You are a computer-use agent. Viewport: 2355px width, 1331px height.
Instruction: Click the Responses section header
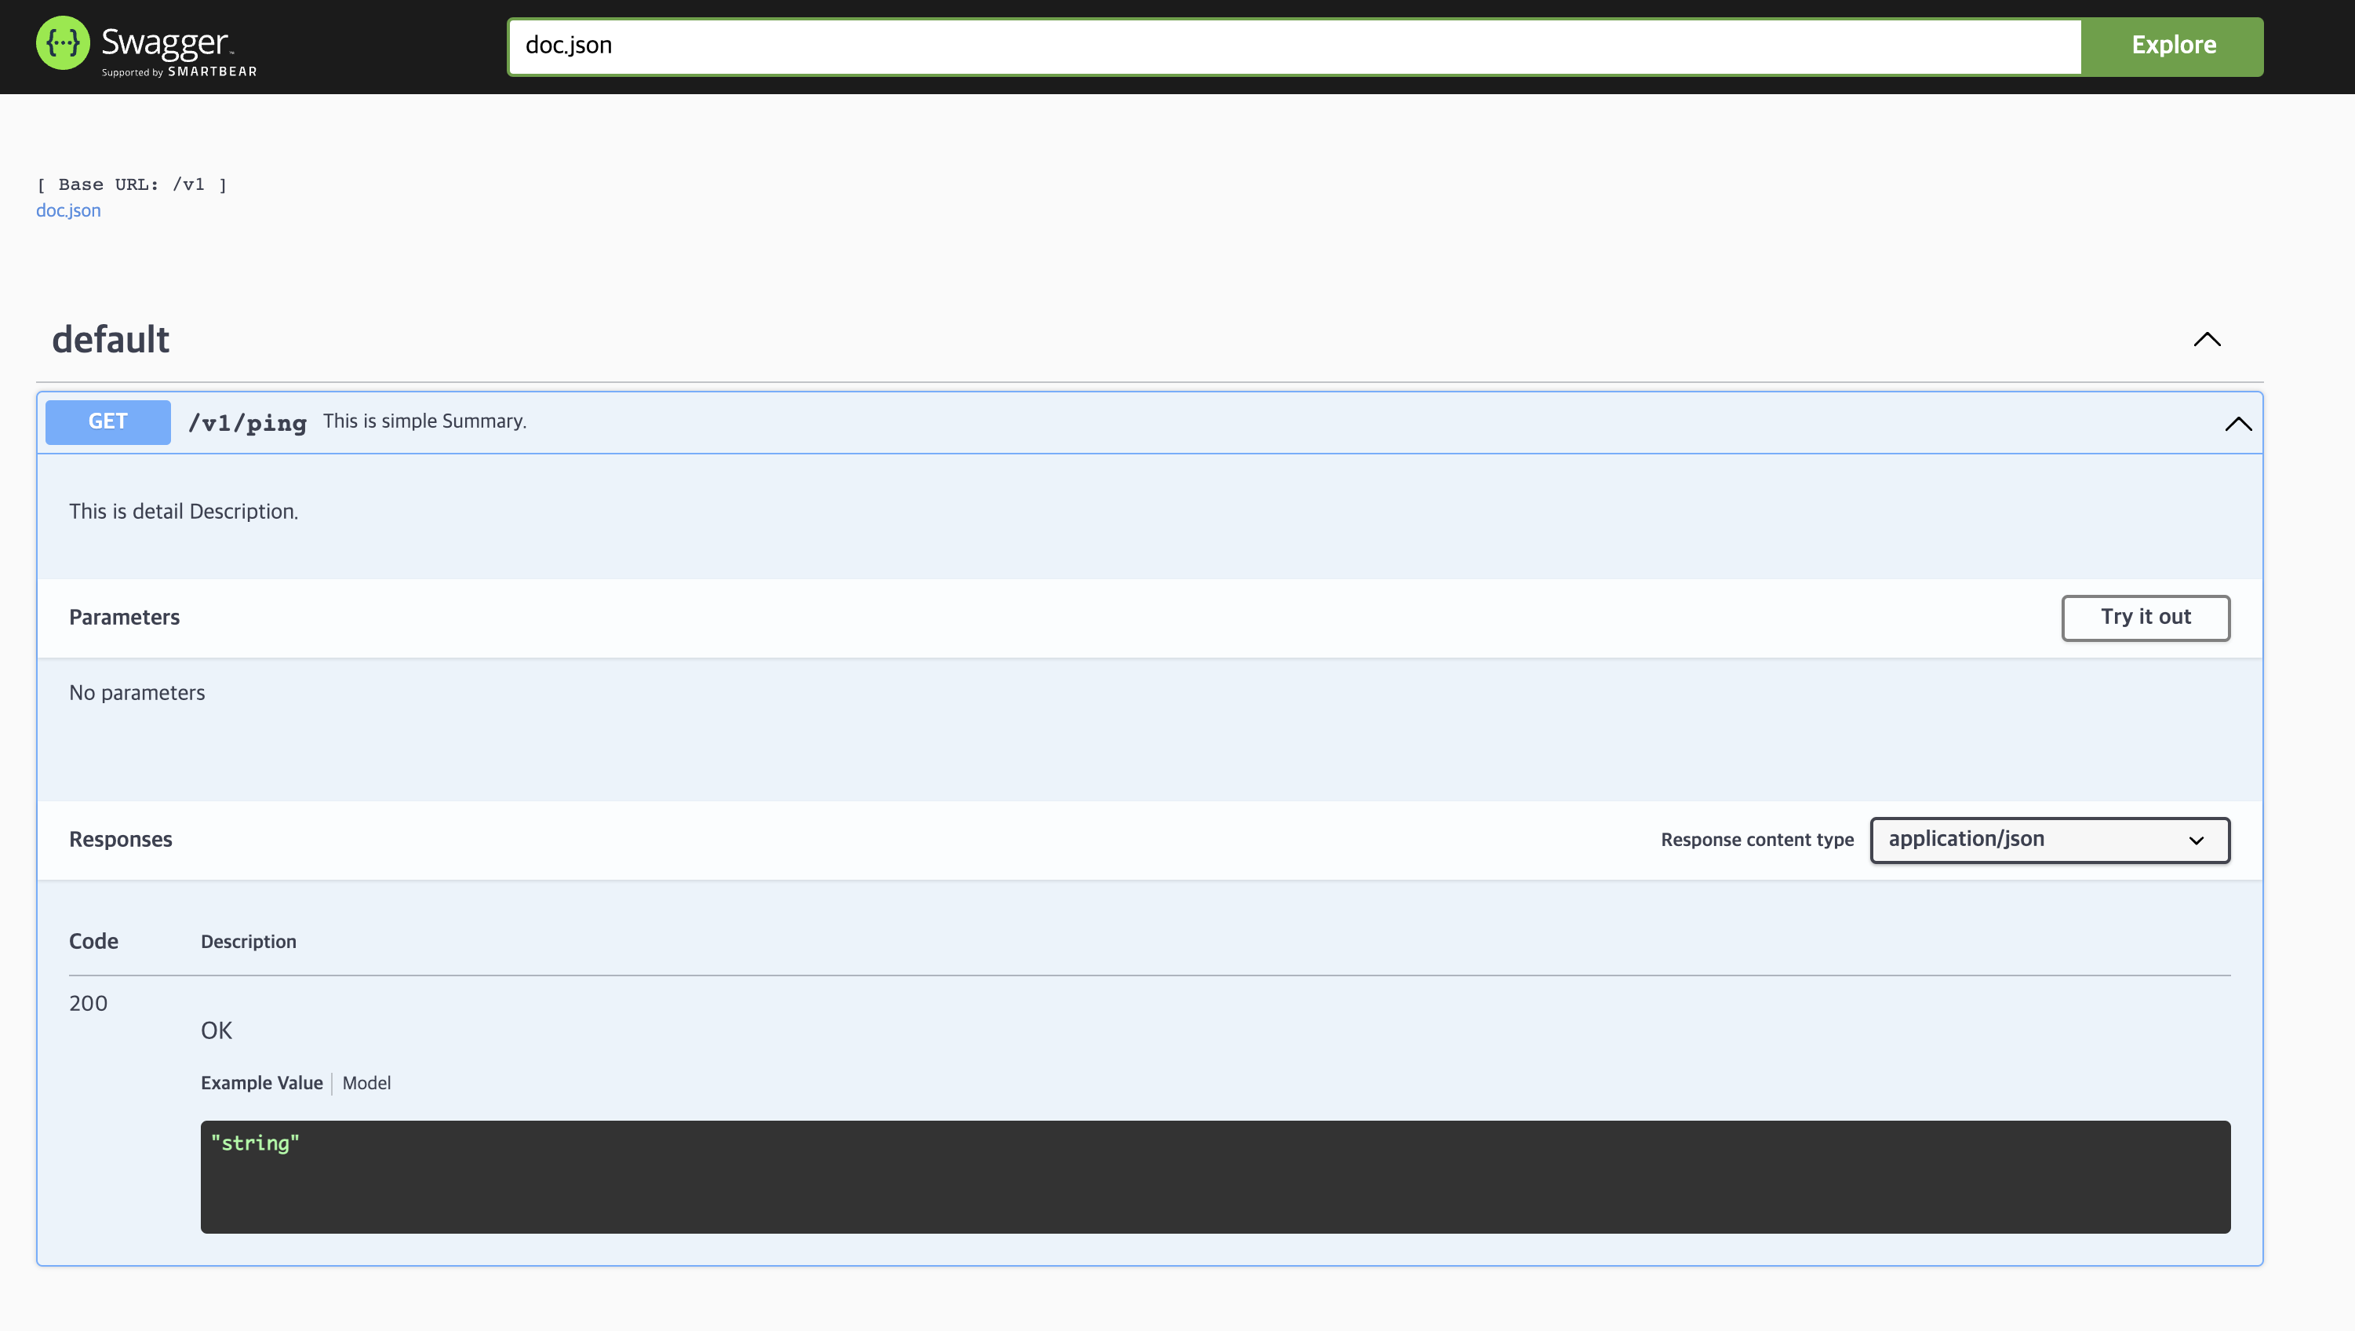tap(121, 840)
